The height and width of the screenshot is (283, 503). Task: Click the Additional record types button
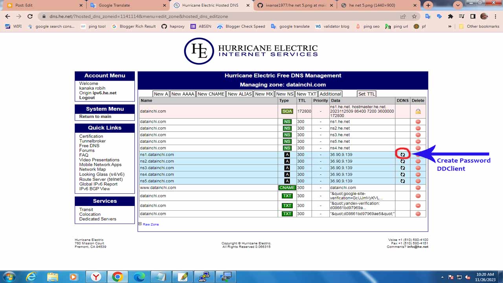330,94
